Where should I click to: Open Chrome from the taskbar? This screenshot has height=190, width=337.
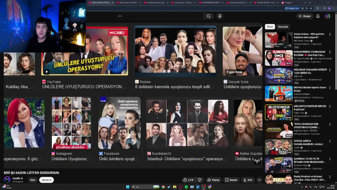163,187
